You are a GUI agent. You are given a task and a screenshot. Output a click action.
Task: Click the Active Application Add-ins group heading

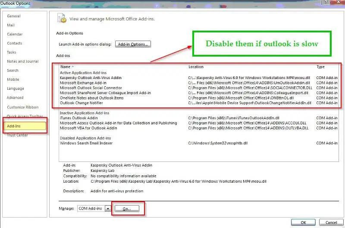[83, 73]
